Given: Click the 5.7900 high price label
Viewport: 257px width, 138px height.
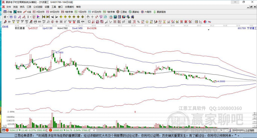Looking at the screenshot, I should 60,52.
